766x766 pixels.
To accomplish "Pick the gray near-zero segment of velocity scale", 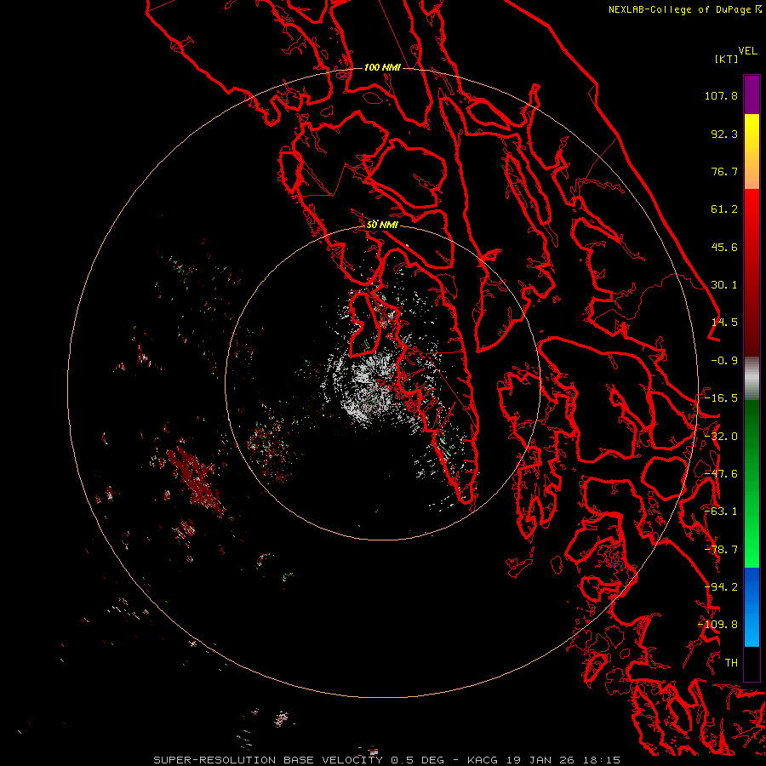I will 752,379.
